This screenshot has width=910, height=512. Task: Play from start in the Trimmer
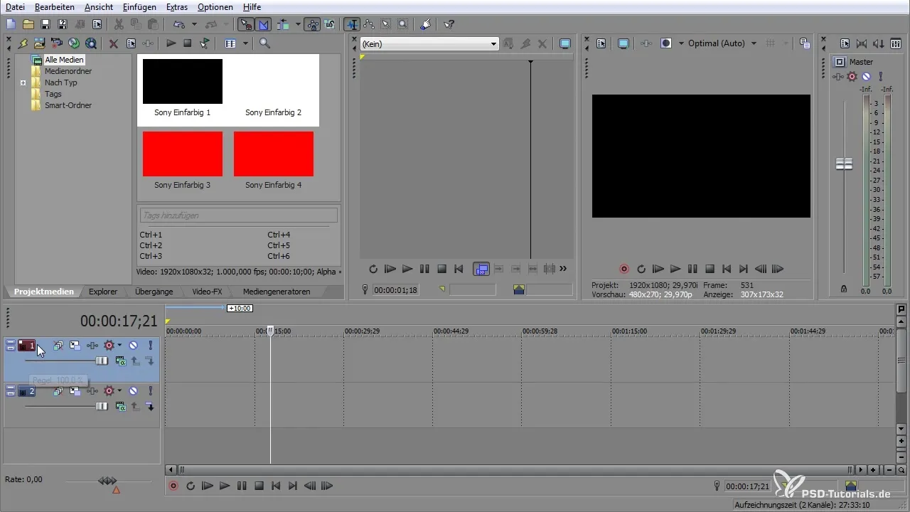click(x=390, y=269)
